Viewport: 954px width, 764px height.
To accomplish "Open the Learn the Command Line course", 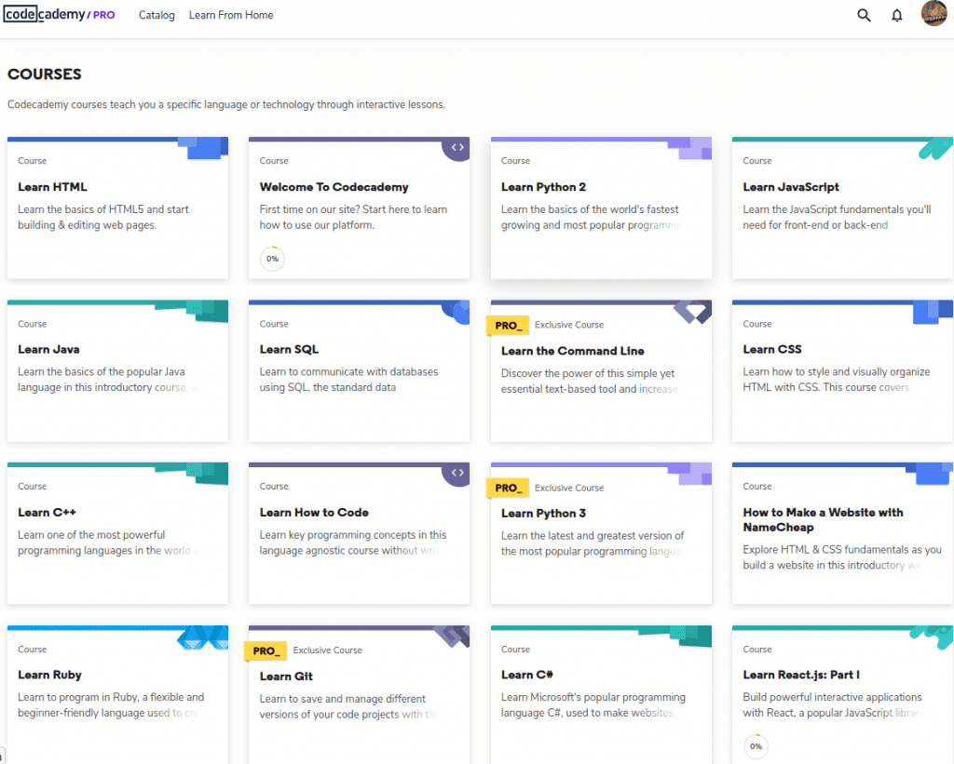I will (x=601, y=370).
